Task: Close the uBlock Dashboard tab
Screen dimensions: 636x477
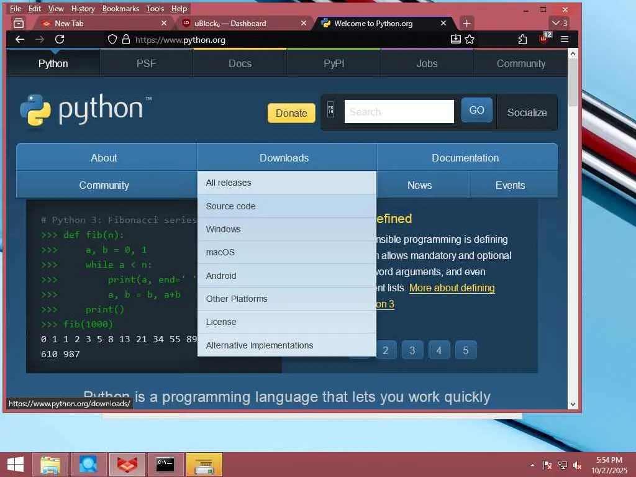Action: click(303, 23)
